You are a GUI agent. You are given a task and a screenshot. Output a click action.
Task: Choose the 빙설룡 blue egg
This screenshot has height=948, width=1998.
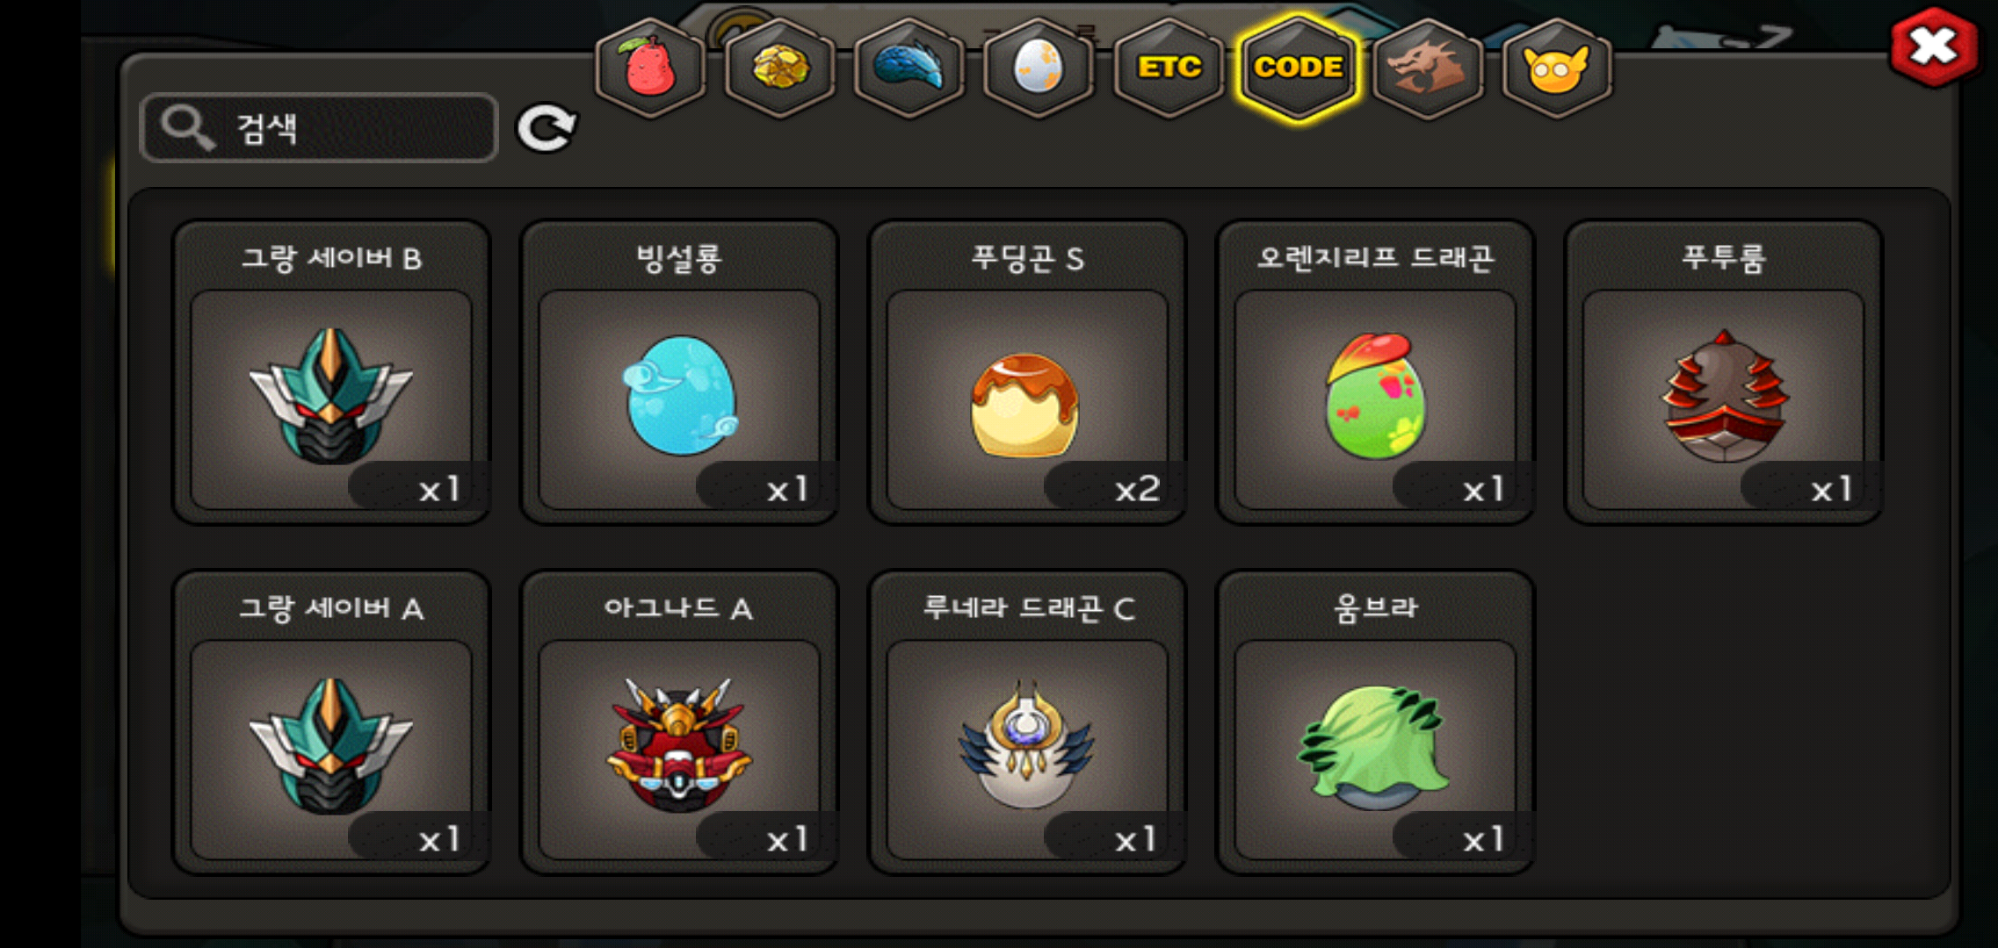point(679,372)
